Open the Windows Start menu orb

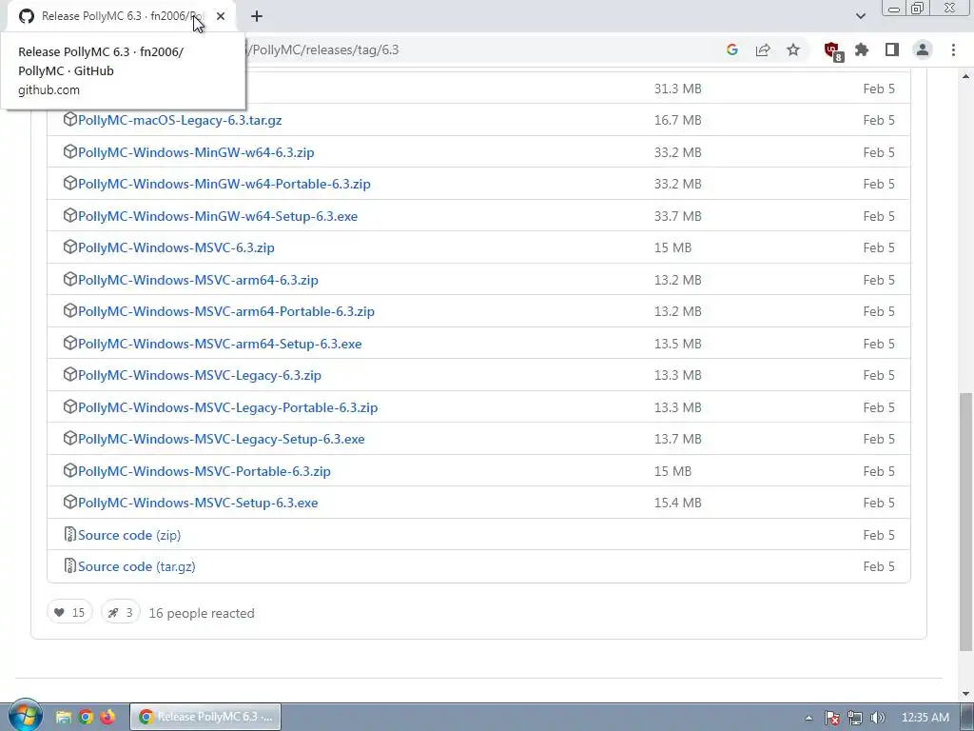coord(25,716)
